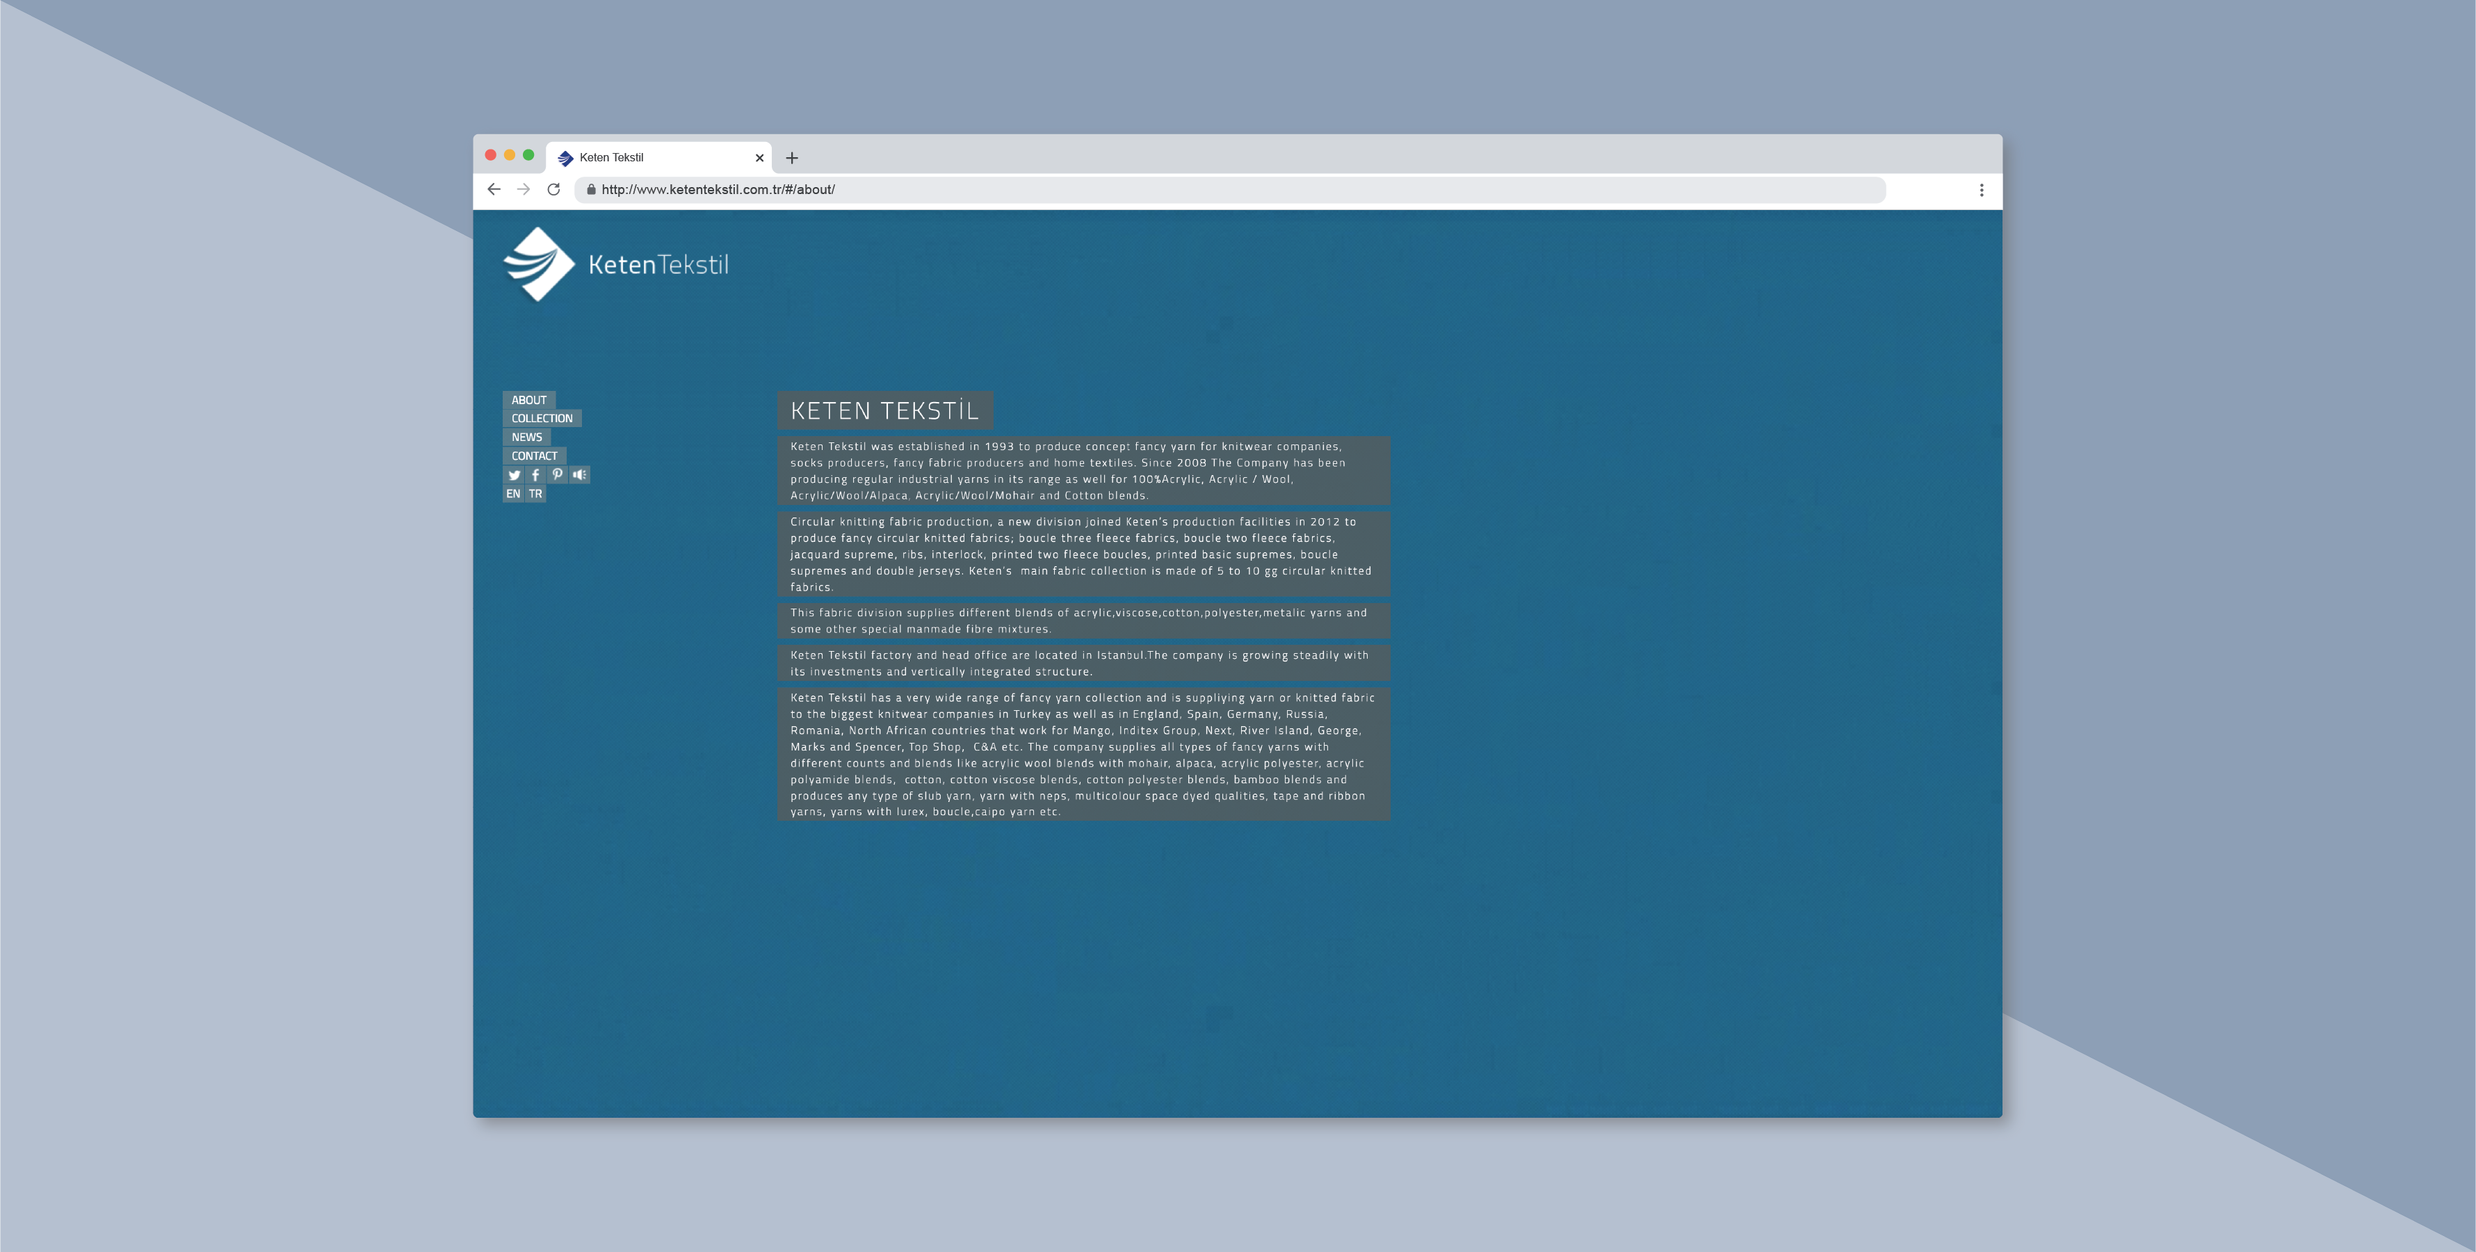2476x1252 pixels.
Task: Go back to the previous page
Action: point(494,189)
